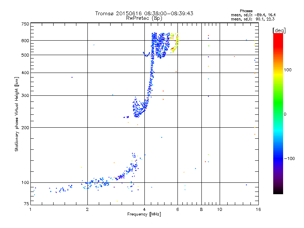Viewport: 304px width, 228px height.
Task: Click the y-axis label '200'
Action: [x=25, y=128]
